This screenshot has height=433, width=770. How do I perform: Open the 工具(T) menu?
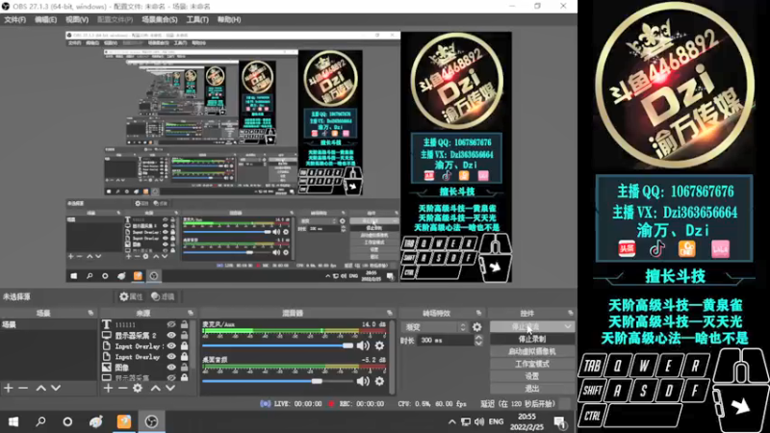[x=197, y=19]
